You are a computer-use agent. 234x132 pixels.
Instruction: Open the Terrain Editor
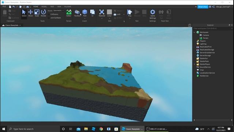(69, 13)
